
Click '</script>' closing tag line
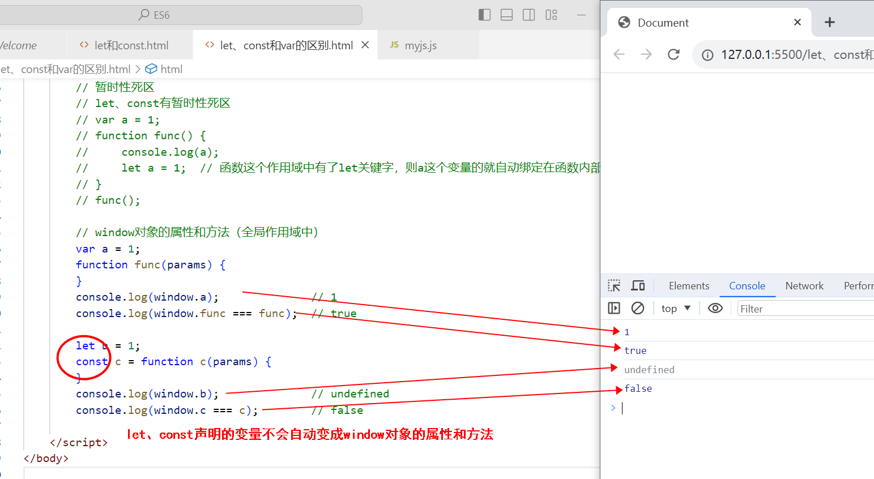click(79, 442)
